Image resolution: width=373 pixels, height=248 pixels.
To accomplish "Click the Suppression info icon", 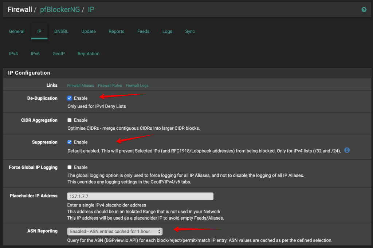I will (347, 150).
